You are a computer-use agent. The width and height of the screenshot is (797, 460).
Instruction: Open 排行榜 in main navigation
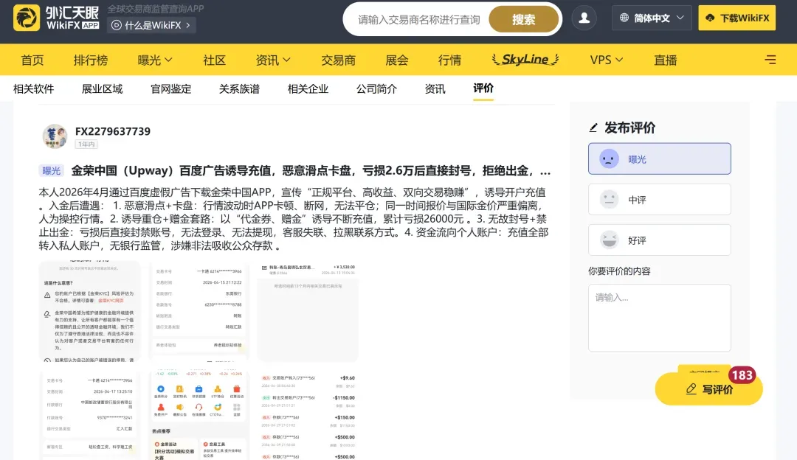(x=91, y=60)
